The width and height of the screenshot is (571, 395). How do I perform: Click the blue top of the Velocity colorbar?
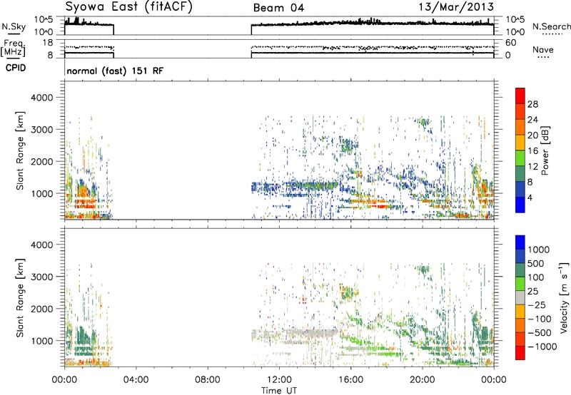click(520, 242)
